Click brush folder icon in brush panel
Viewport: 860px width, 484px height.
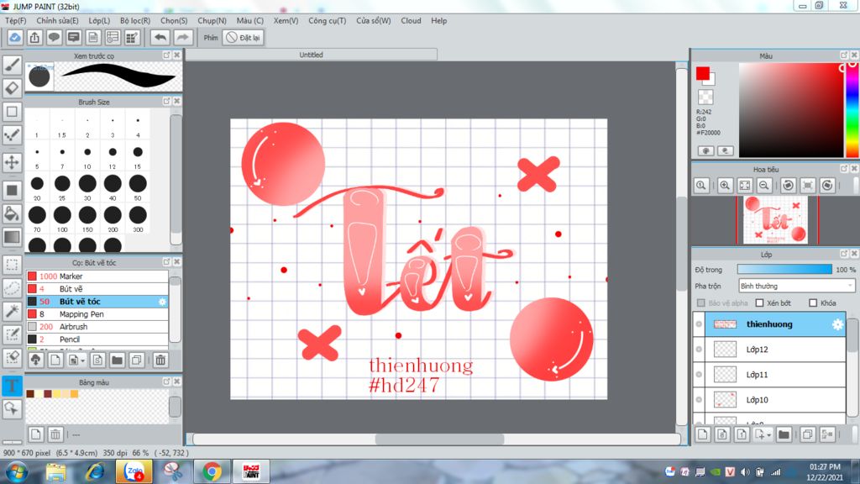click(117, 360)
